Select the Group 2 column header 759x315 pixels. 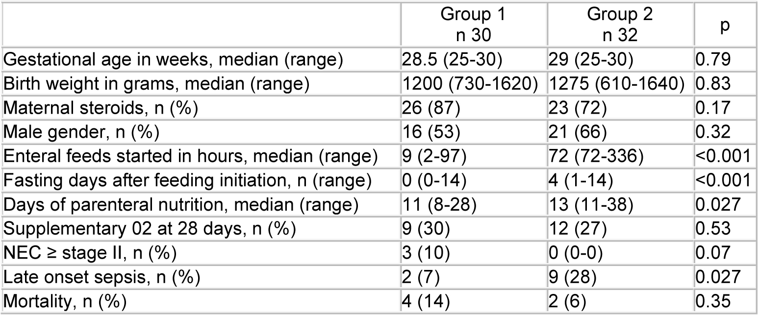[620, 26]
